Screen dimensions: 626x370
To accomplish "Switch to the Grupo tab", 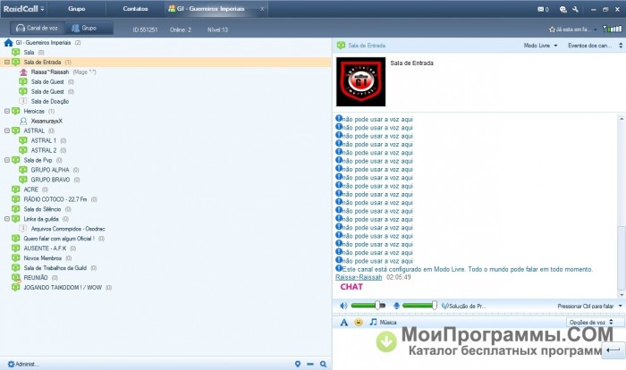I will 77,9.
